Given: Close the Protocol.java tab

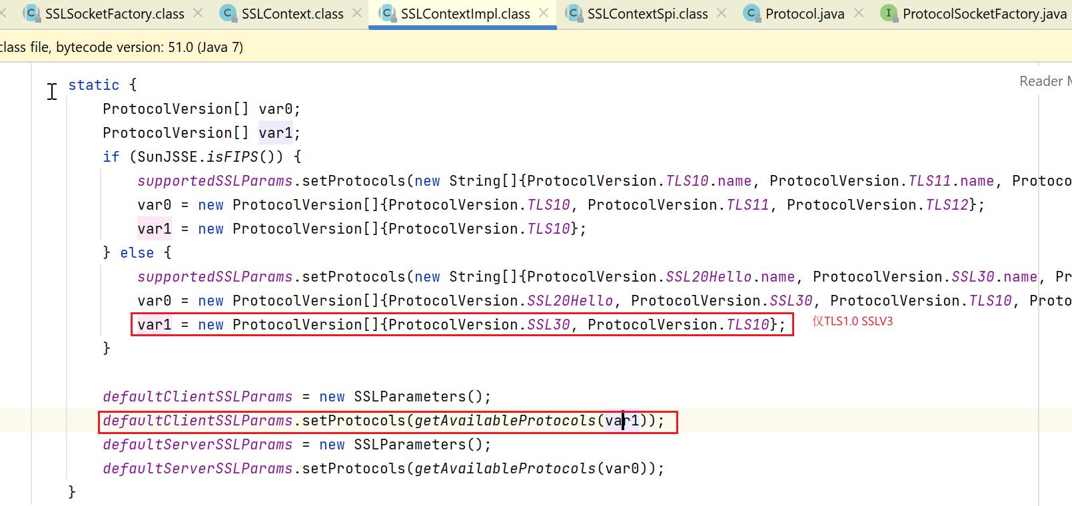Looking at the screenshot, I should point(859,13).
